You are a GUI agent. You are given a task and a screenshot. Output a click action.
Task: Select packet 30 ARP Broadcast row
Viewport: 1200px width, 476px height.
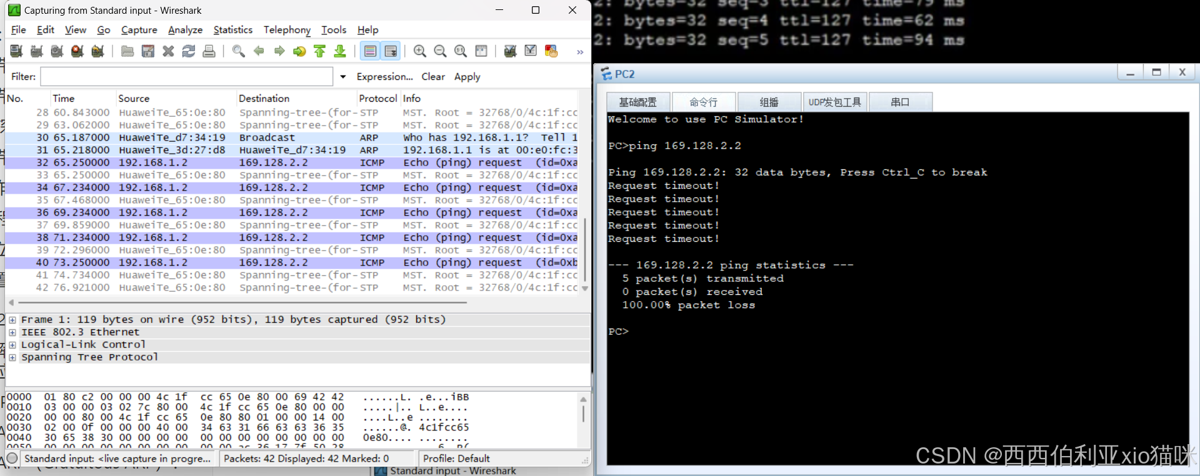[292, 137]
